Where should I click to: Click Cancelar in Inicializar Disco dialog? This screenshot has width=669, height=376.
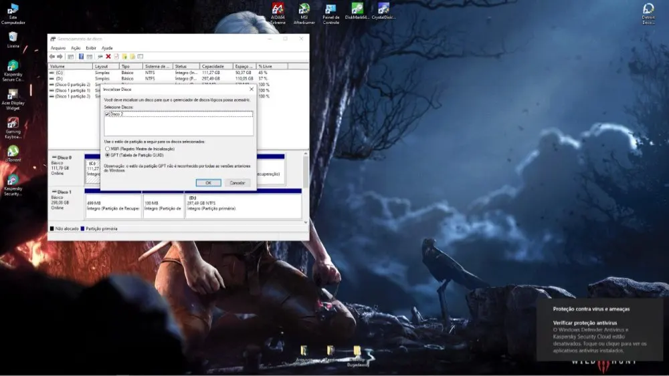237,183
